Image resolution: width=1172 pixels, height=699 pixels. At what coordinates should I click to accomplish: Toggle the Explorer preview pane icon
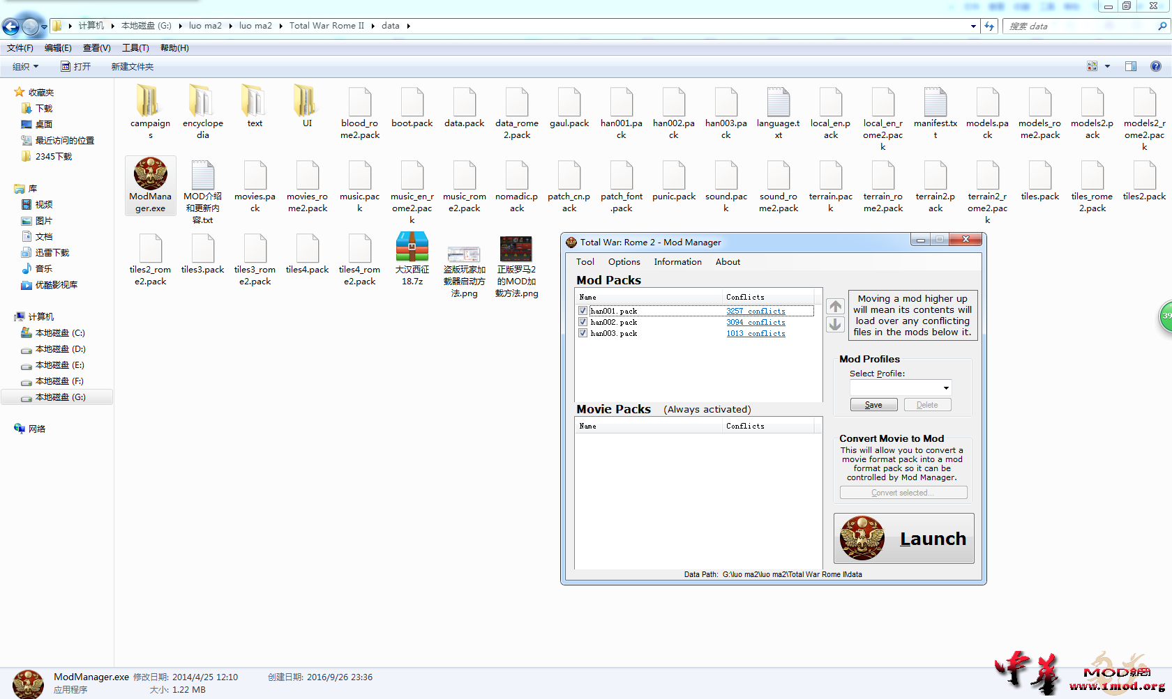click(x=1131, y=66)
